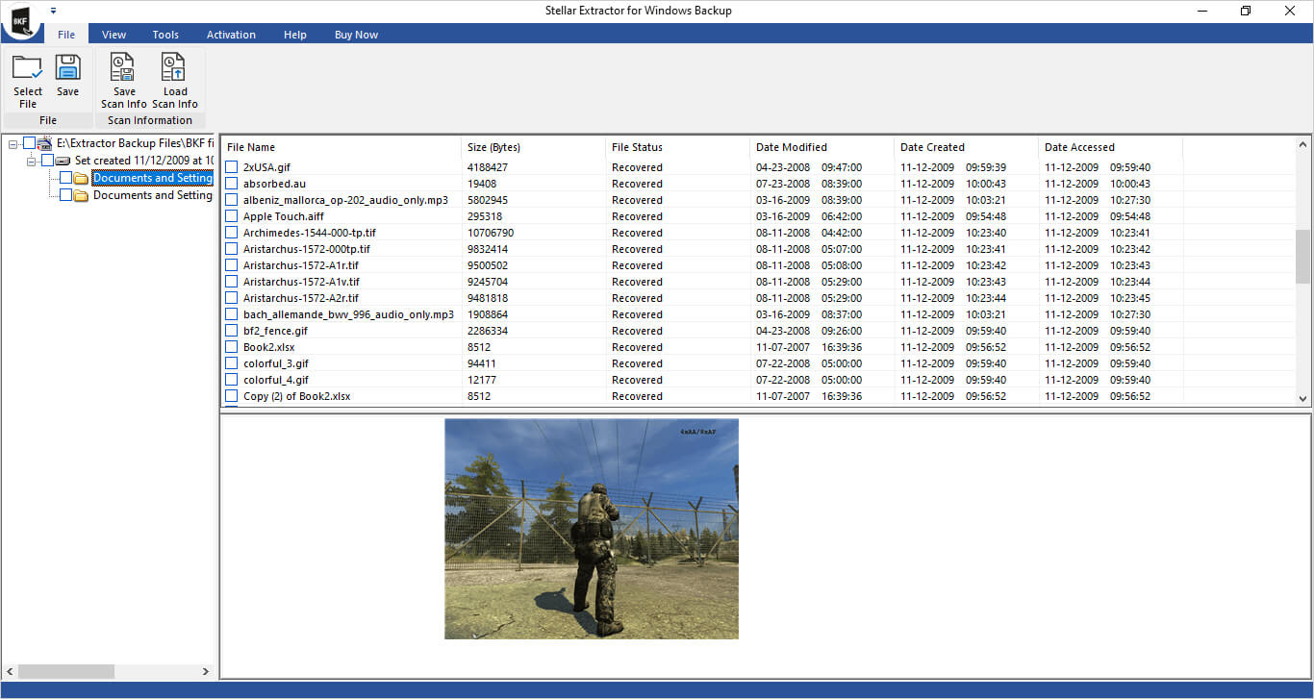This screenshot has width=1314, height=699.
Task: Click the size value 4188427
Action: pyautogui.click(x=488, y=167)
